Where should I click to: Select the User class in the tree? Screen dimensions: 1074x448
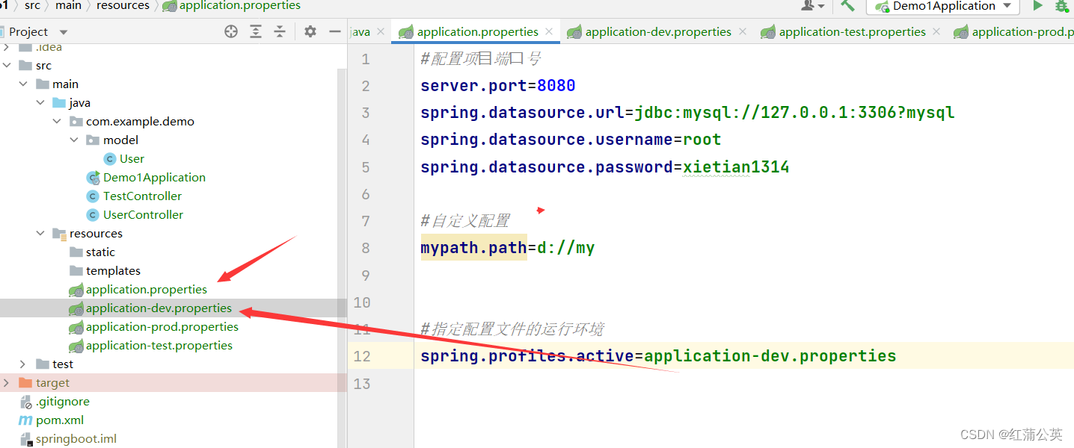point(132,158)
